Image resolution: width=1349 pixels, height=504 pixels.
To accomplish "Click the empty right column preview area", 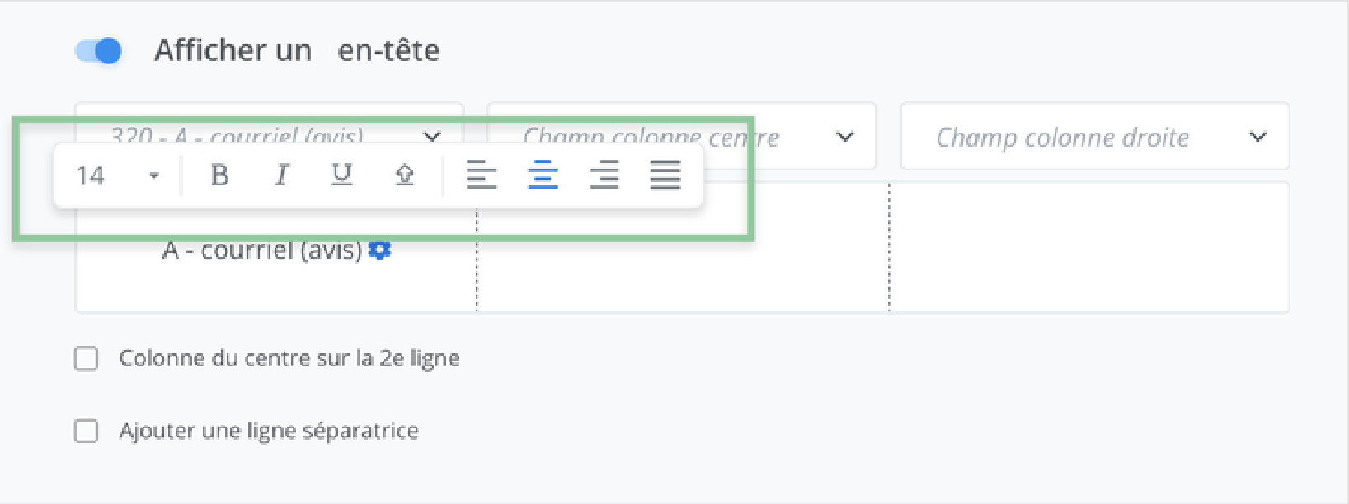I will pos(1088,247).
